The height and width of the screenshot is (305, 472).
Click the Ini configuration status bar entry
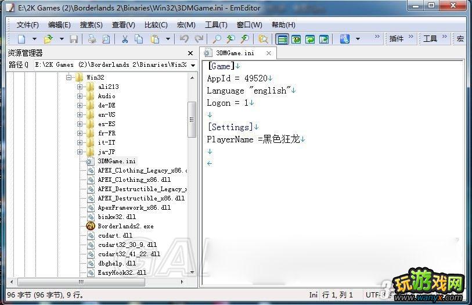(313, 295)
